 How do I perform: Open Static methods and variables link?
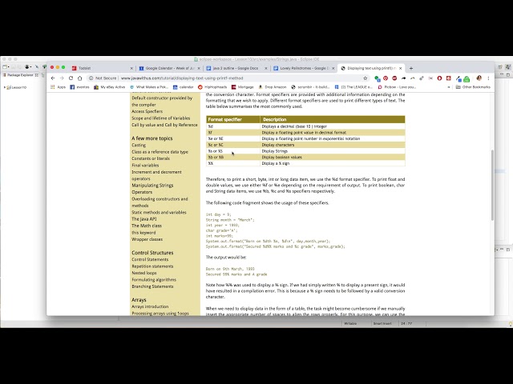click(x=159, y=212)
